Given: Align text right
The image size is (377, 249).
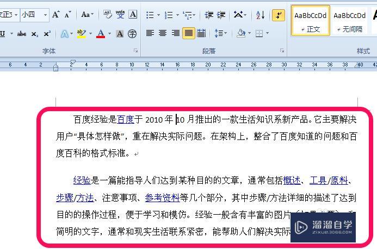Looking at the screenshot, I should pyautogui.click(x=176, y=33).
